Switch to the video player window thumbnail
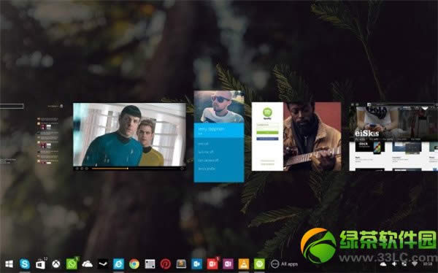Image resolution: width=438 pixels, height=273 pixels. (x=130, y=136)
